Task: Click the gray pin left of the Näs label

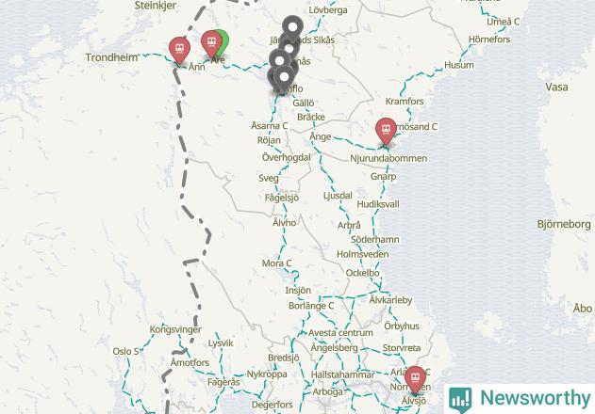Action: [x=280, y=60]
